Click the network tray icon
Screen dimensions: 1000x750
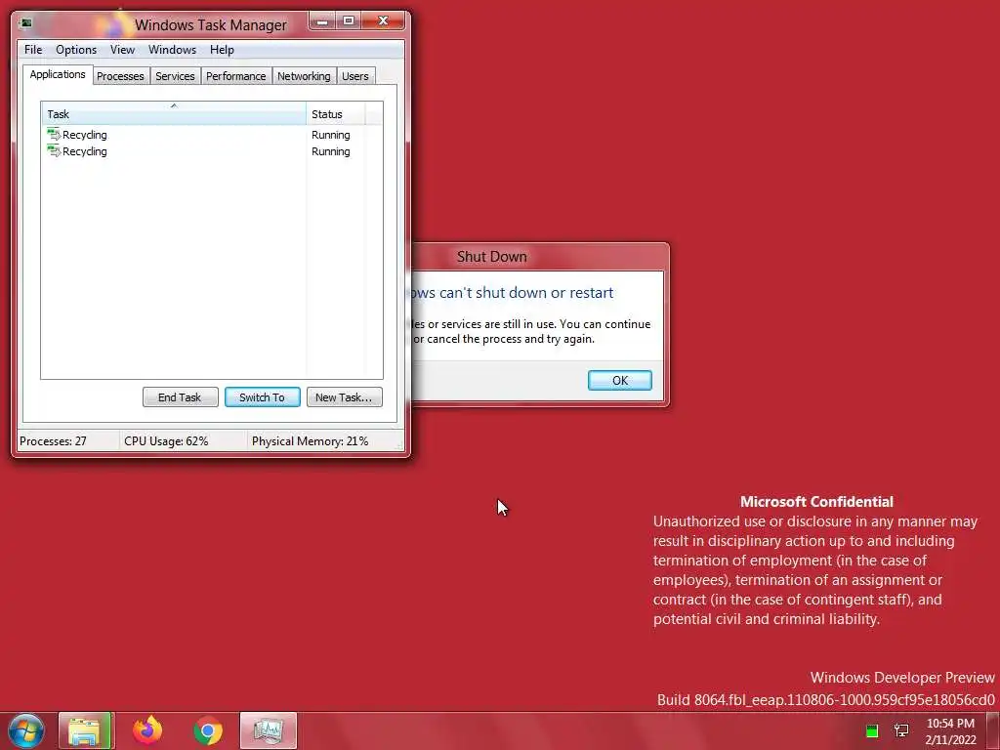coord(901,730)
